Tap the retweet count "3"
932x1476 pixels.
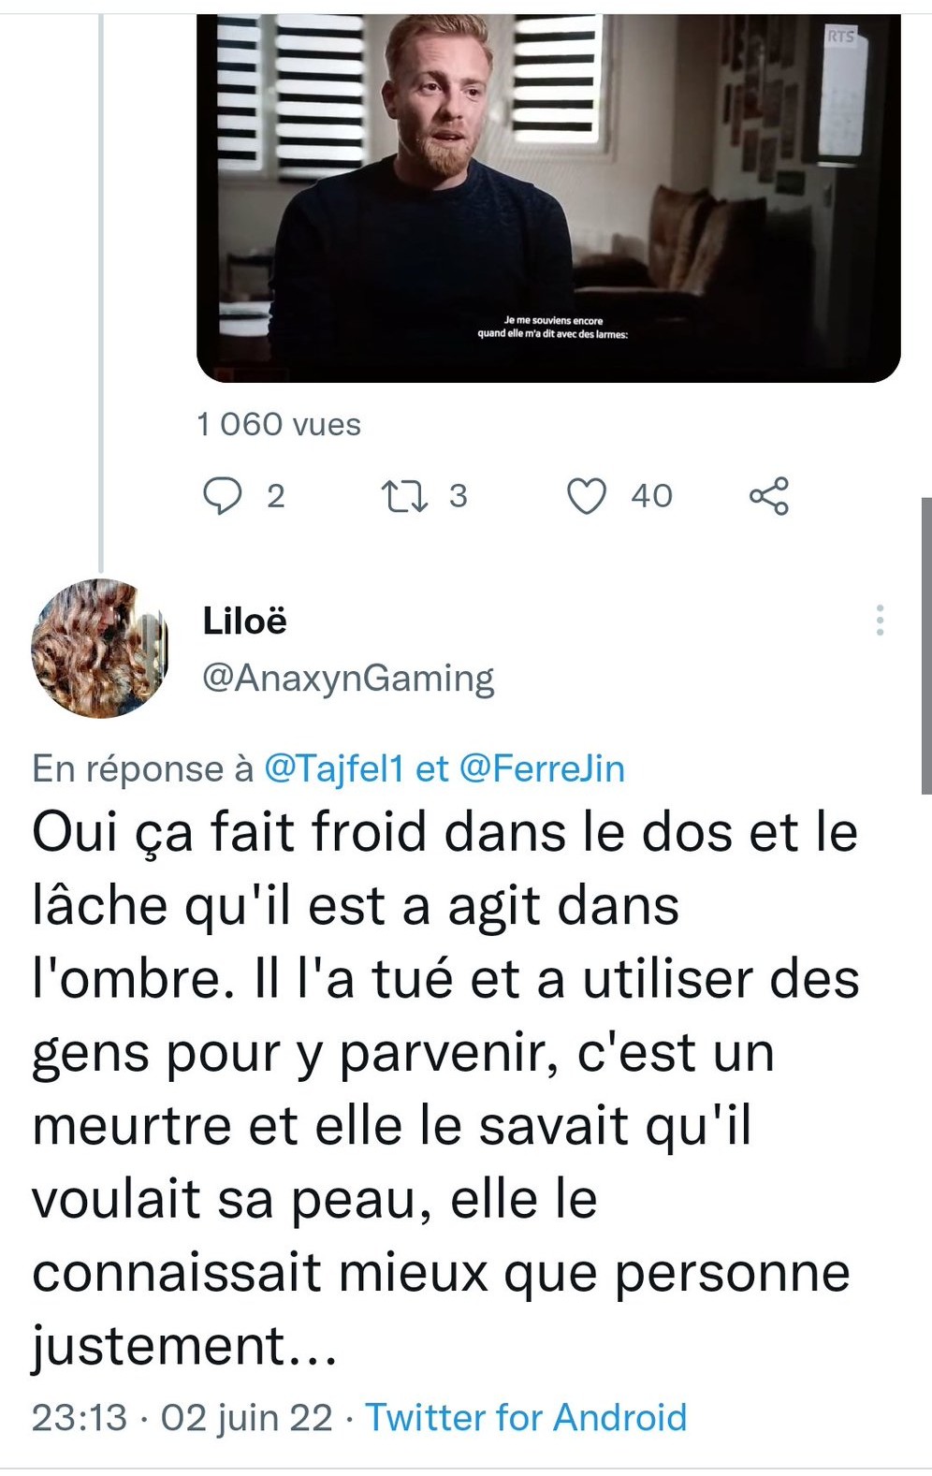[x=458, y=496]
